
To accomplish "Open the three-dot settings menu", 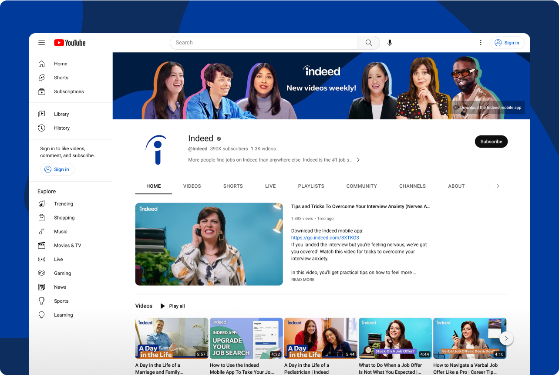I will pyautogui.click(x=481, y=43).
